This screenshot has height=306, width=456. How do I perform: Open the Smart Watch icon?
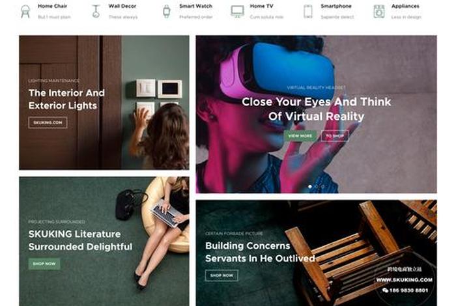pyautogui.click(x=166, y=12)
